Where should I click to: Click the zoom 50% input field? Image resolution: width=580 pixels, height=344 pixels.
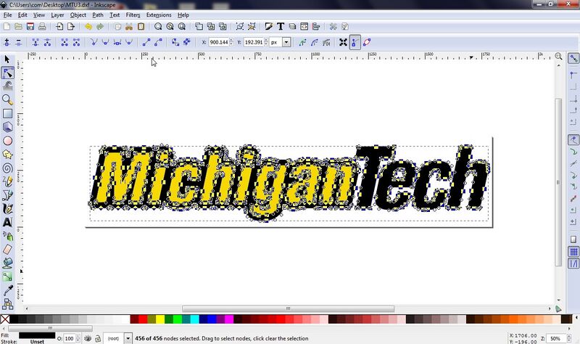tap(555, 338)
